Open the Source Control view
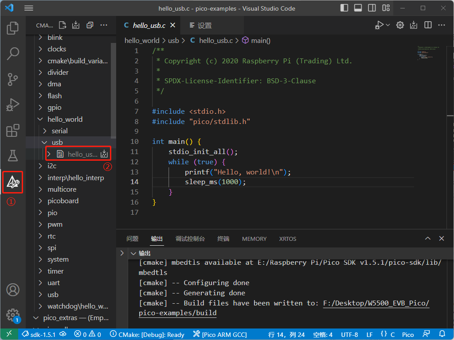Viewport: 454px width, 340px height. [x=13, y=80]
